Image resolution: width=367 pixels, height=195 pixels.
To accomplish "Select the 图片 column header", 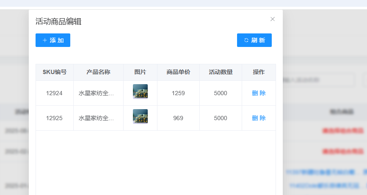I will tap(140, 72).
